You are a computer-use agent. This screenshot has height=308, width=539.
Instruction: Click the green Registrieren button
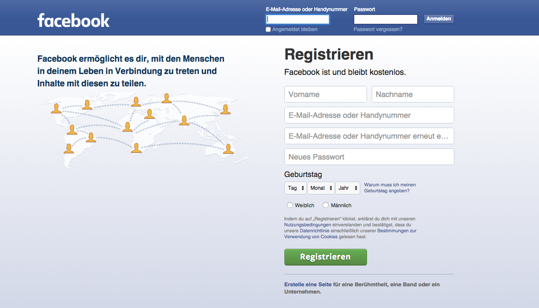[x=325, y=257]
